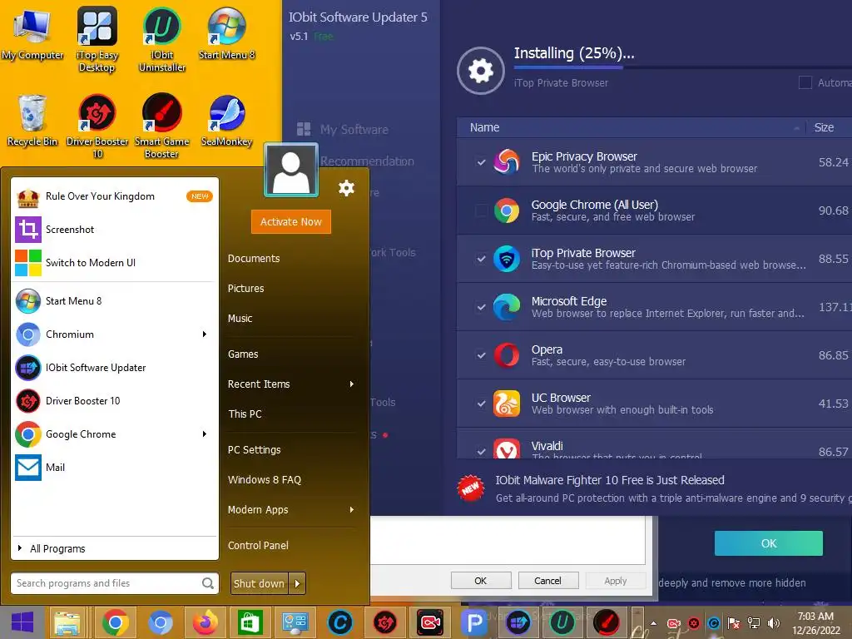Click the UC Browser icon
The image size is (852, 639).
tap(507, 404)
